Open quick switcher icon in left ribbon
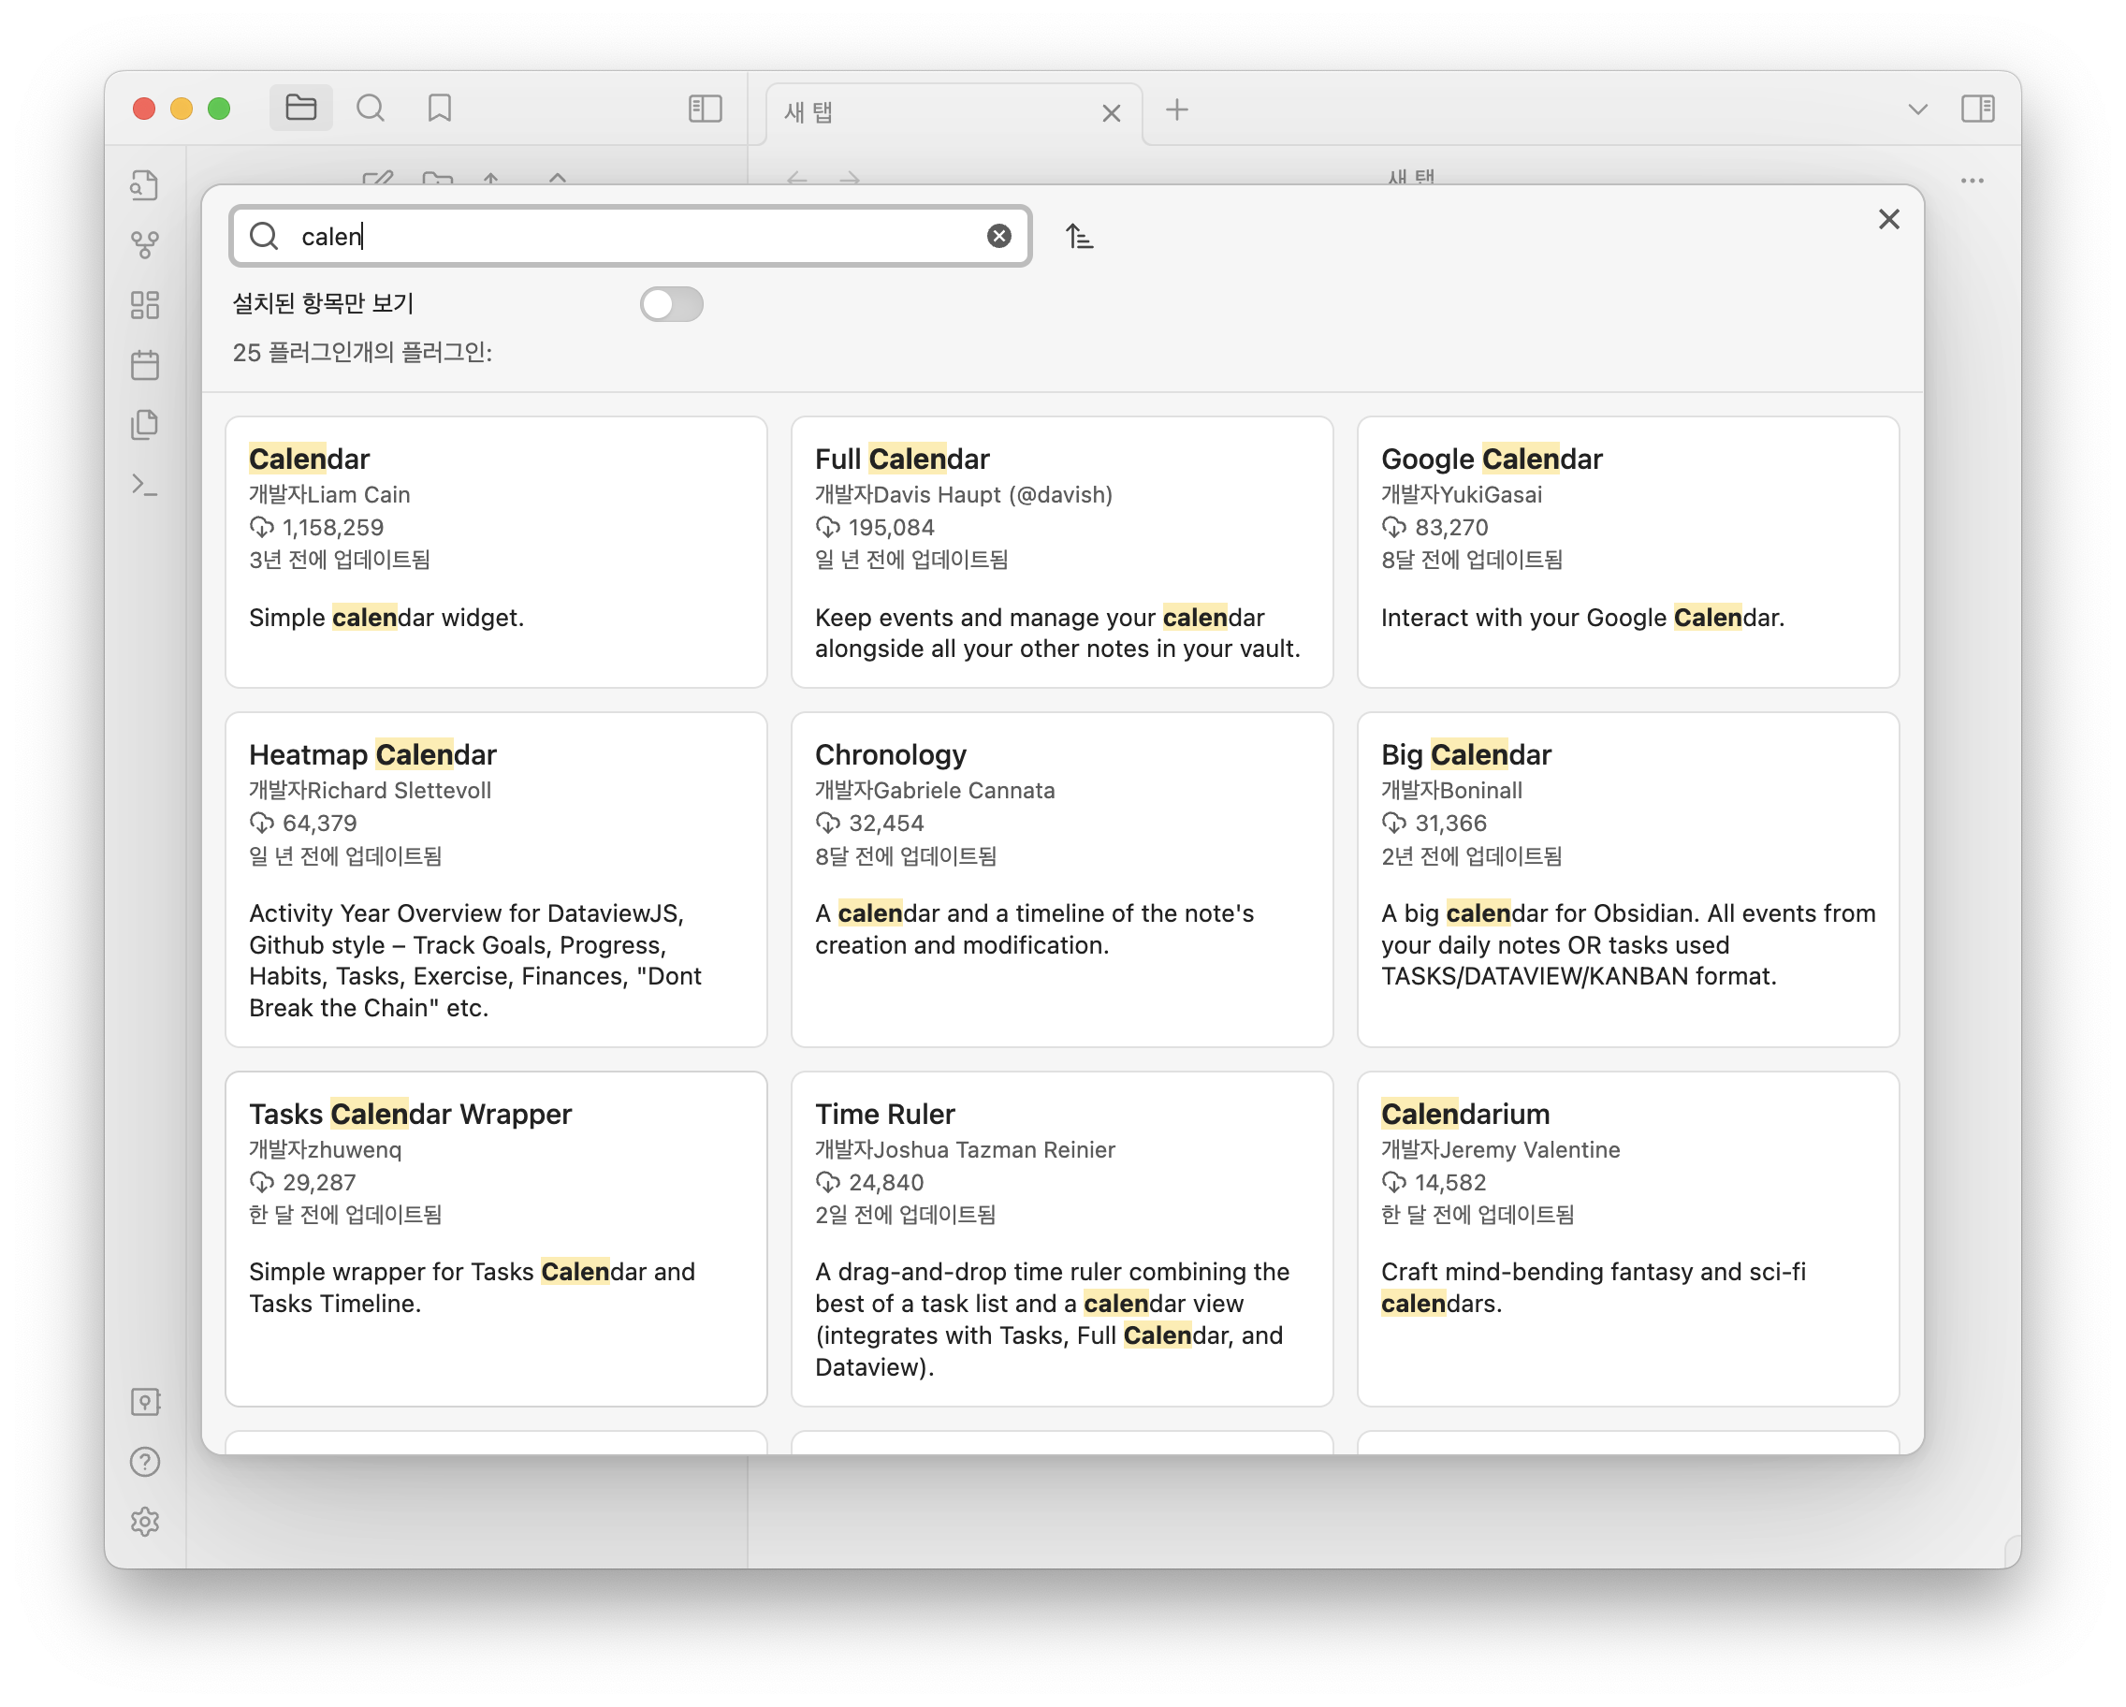This screenshot has height=1707, width=2126. [x=145, y=185]
